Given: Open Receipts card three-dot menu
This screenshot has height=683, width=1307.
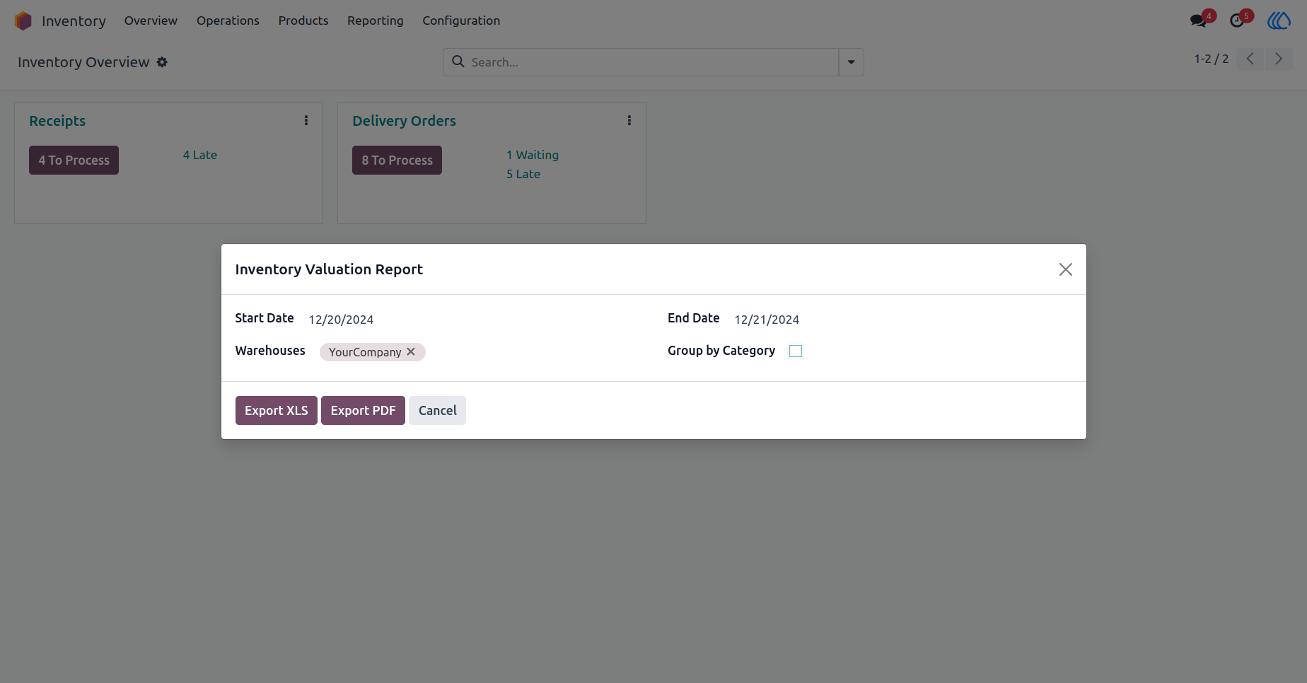Looking at the screenshot, I should (306, 120).
